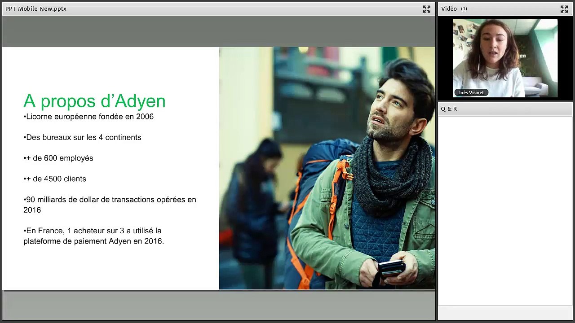Click the Vidéo pod title
575x323 pixels.
(x=449, y=9)
